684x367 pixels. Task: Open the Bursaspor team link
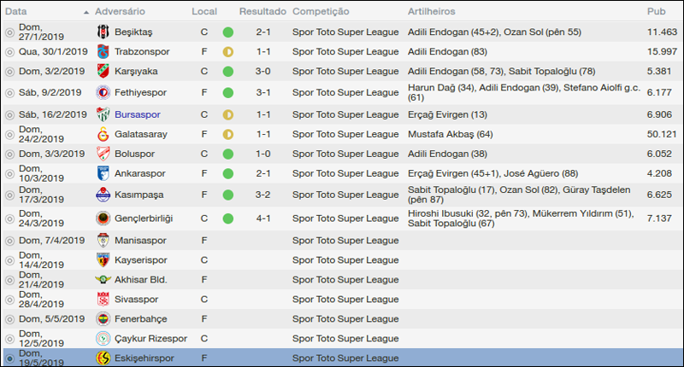137,114
